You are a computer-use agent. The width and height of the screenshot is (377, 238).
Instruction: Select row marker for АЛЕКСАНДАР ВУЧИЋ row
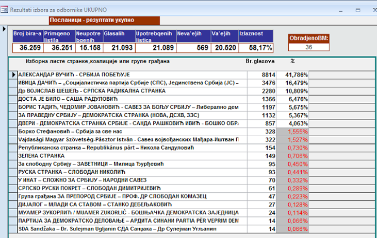(13, 75)
